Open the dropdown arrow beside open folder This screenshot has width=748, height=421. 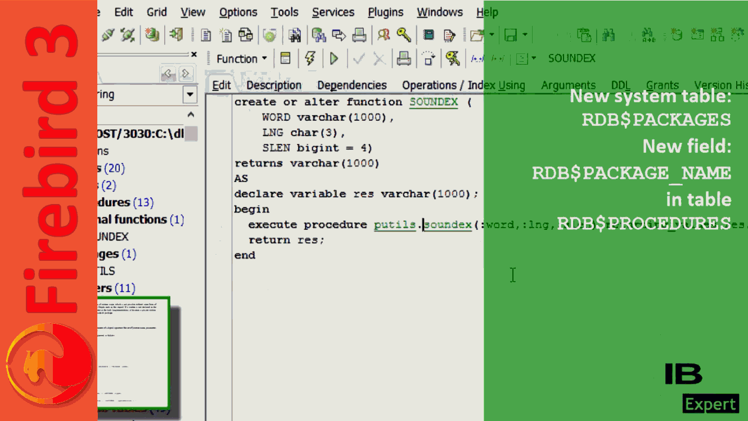coord(492,35)
